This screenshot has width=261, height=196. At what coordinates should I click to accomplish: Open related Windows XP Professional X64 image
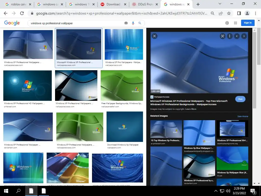232,129
